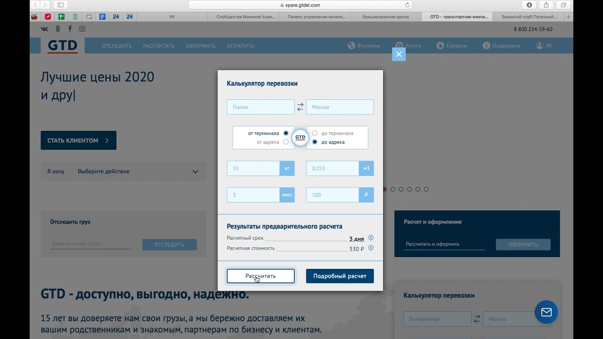The width and height of the screenshot is (603, 339).
Task: Click info icon next to 330 ₽
Action: click(x=371, y=248)
